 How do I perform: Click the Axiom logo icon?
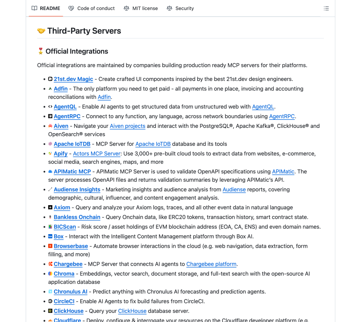point(50,207)
